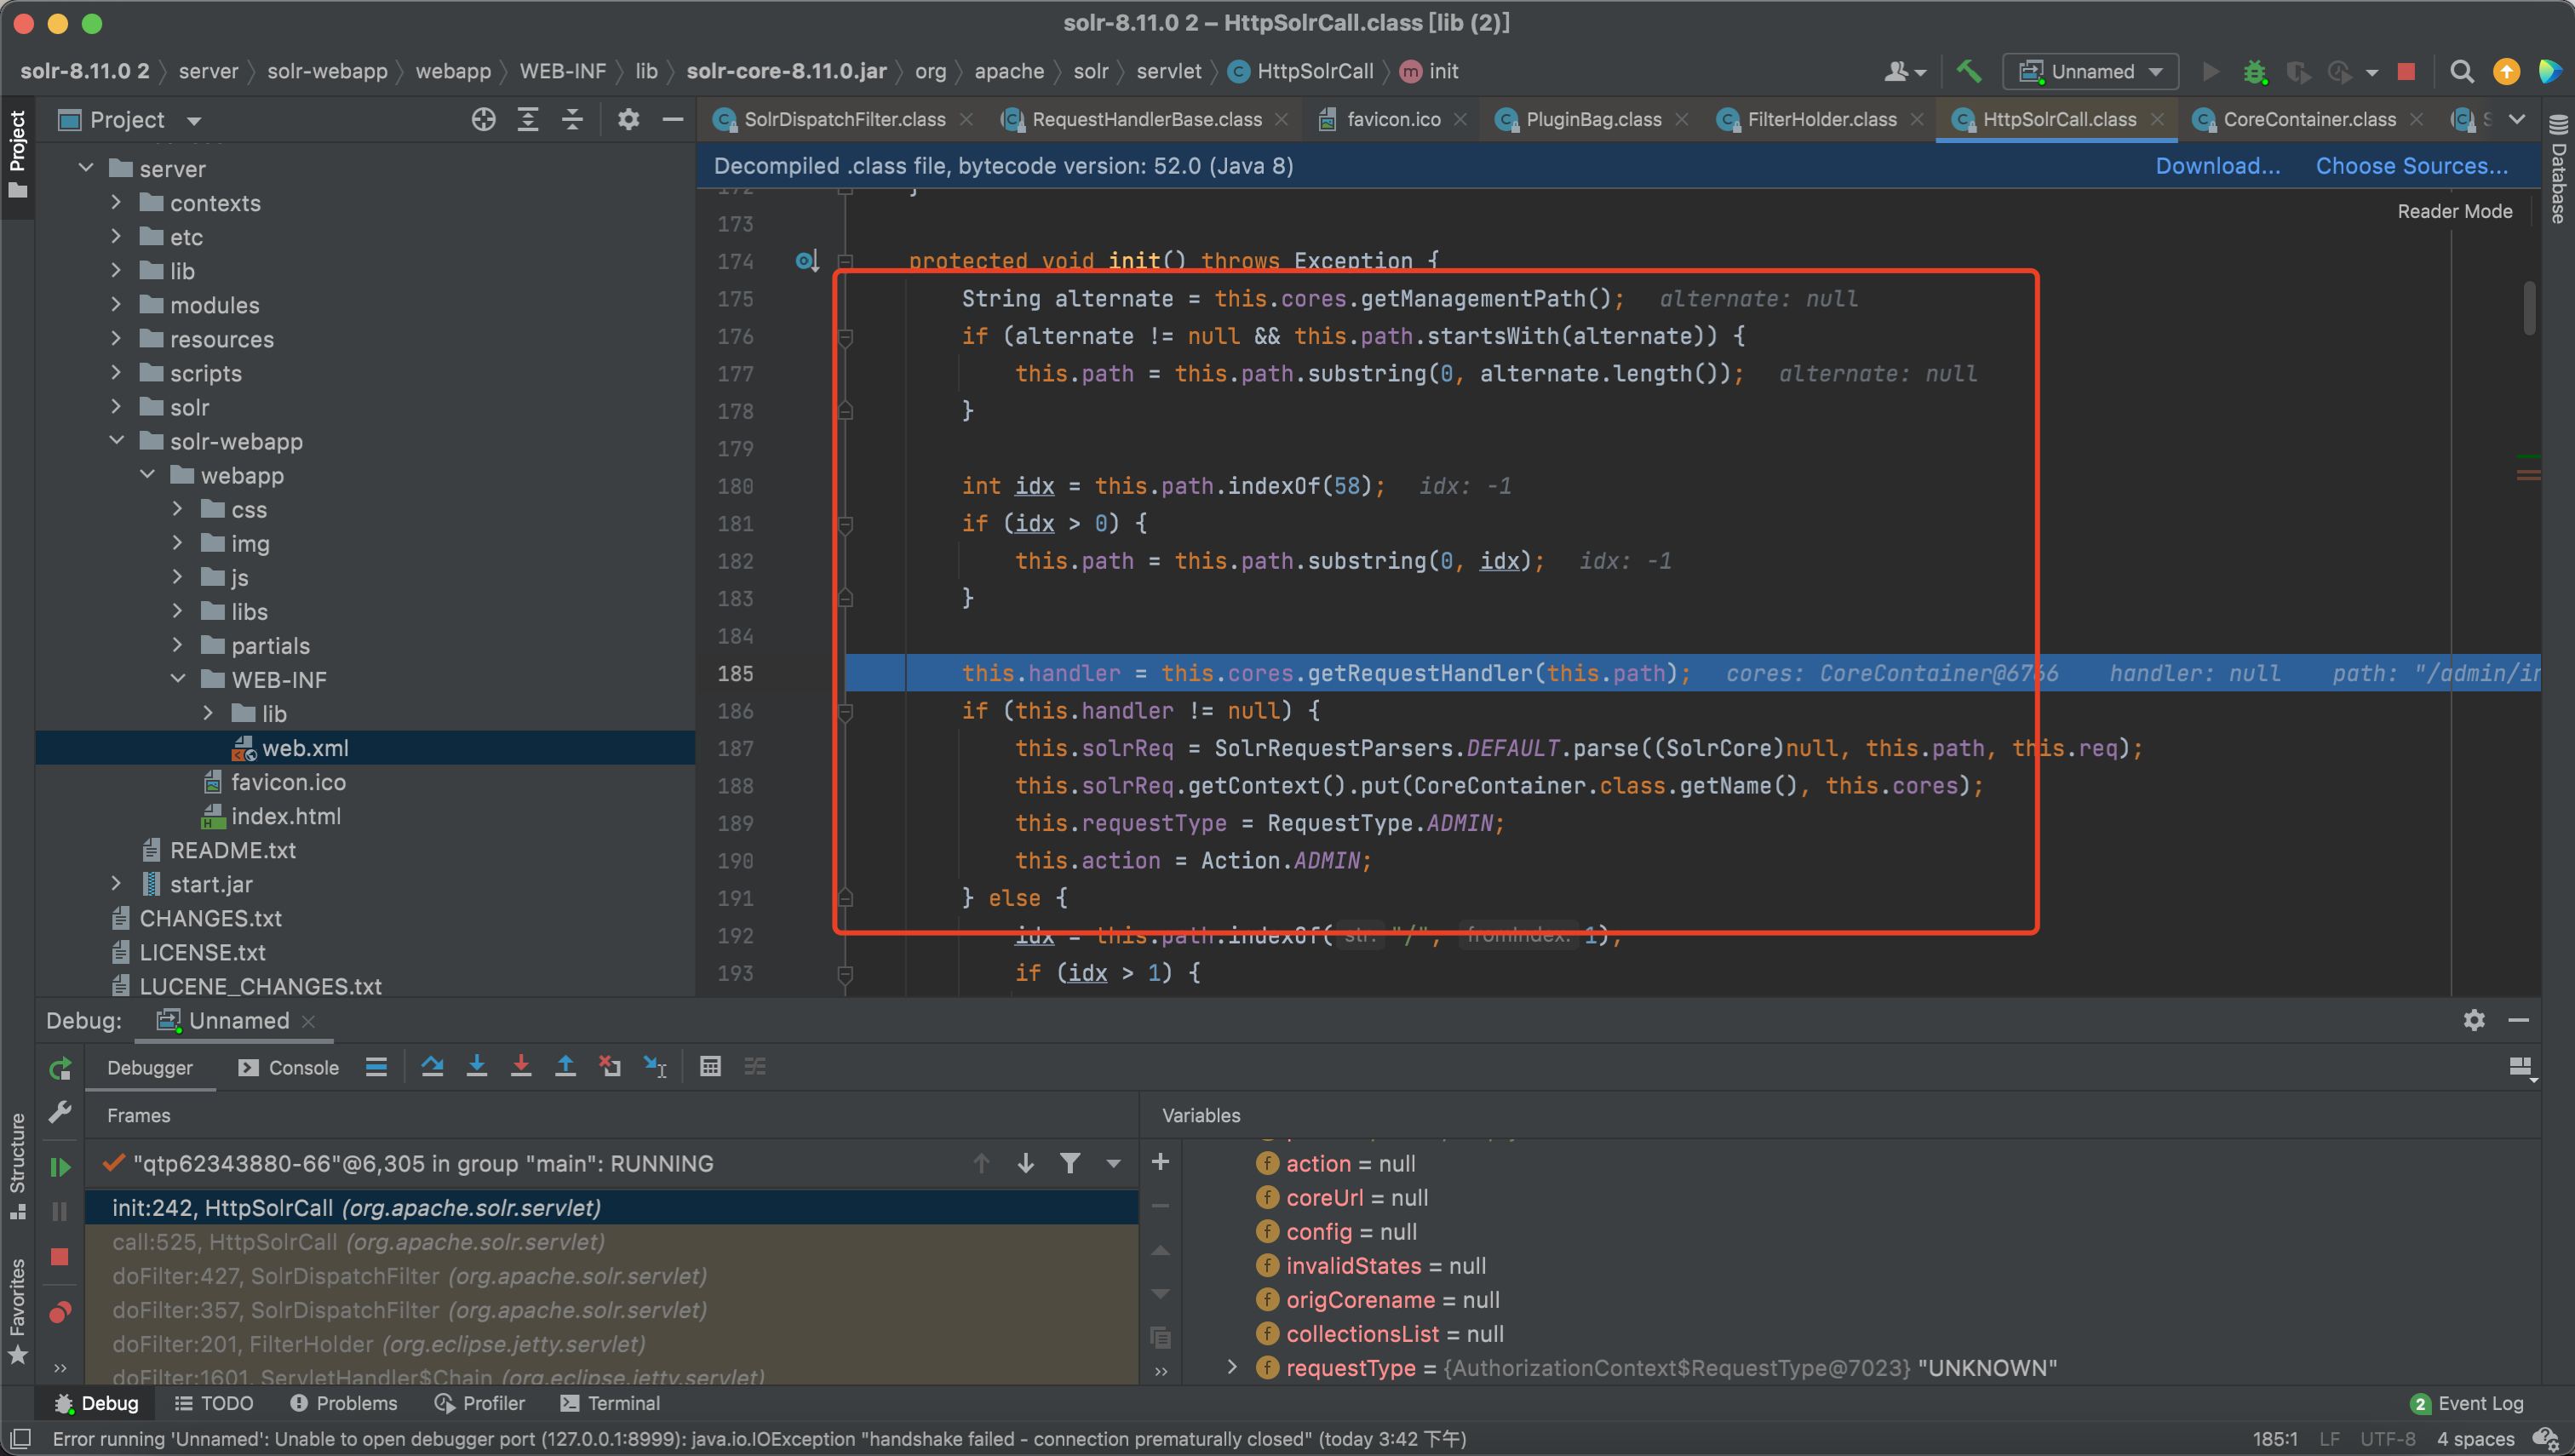2575x1456 pixels.
Task: Click the Step Into debugger icon
Action: point(477,1067)
